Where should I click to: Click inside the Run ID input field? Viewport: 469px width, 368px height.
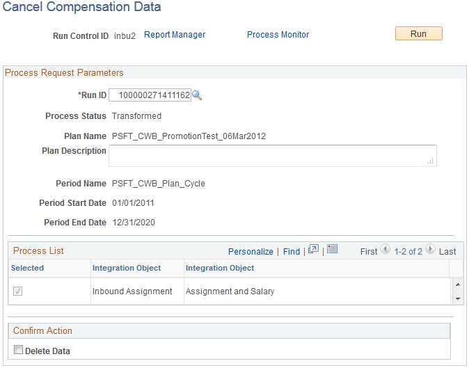coord(150,95)
